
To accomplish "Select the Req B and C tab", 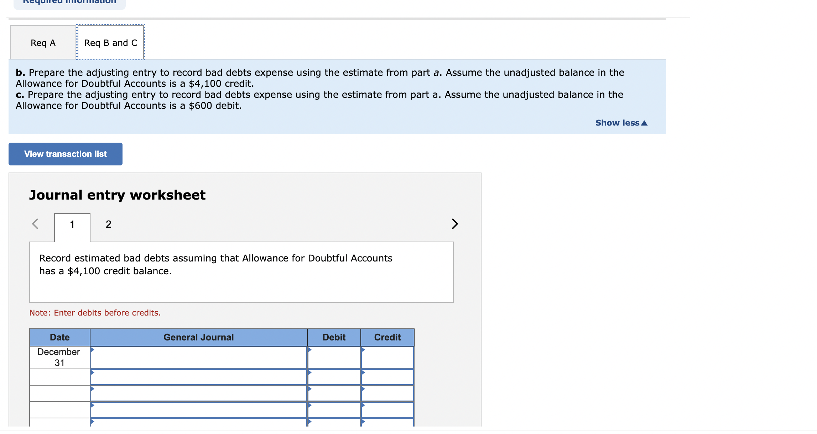I will [111, 43].
